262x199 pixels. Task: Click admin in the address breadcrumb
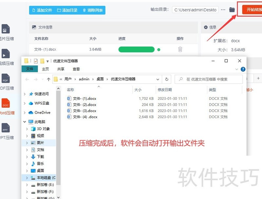tap(84, 79)
